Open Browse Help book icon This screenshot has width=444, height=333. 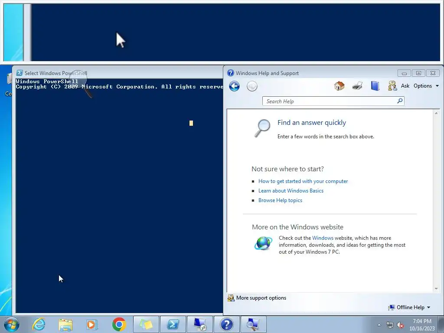pyautogui.click(x=375, y=86)
